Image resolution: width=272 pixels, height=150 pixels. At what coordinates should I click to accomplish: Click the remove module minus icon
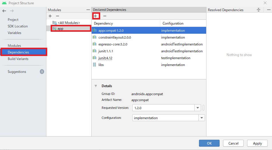57,16
